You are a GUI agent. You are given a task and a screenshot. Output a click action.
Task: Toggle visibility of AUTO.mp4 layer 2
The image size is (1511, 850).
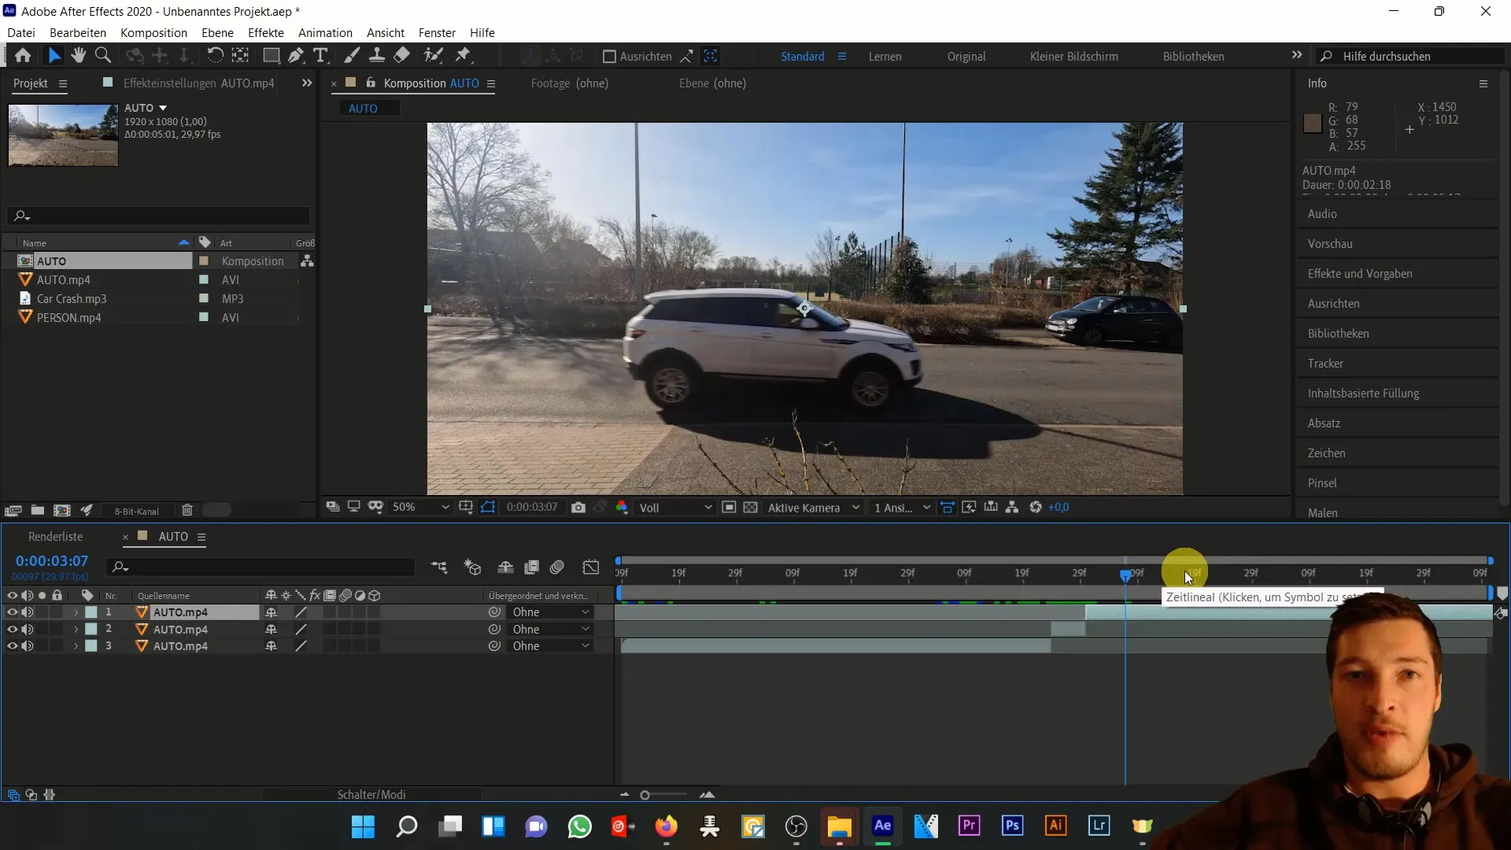pos(12,629)
